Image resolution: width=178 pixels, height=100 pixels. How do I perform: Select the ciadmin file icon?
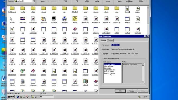23,81
